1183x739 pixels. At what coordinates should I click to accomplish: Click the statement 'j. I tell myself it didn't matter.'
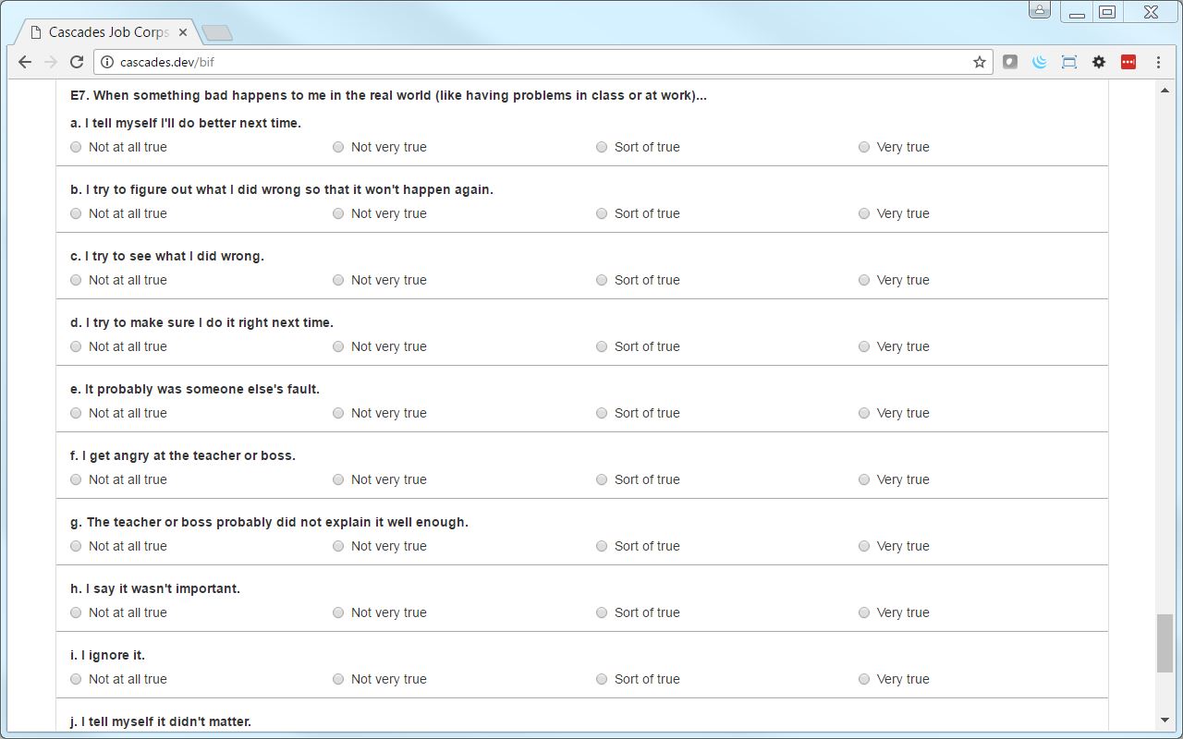[161, 721]
